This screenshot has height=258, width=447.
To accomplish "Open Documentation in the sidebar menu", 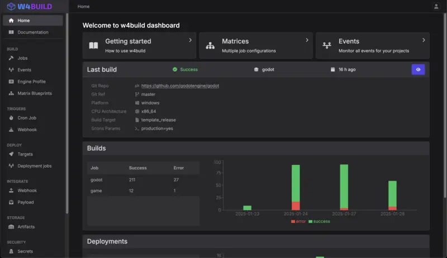I will click(33, 32).
